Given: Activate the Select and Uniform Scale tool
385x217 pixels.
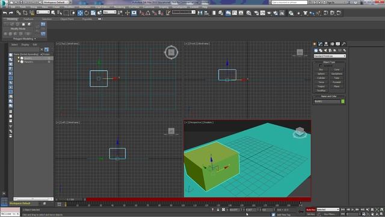Looking at the screenshot, I should tap(93, 13).
